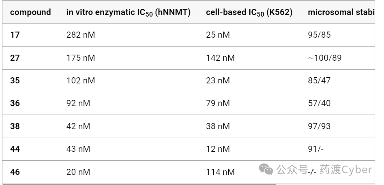Click the ~100/89 microsomal stability cell
Image resolution: width=384 pixels, height=185 pixels.
pyautogui.click(x=325, y=58)
